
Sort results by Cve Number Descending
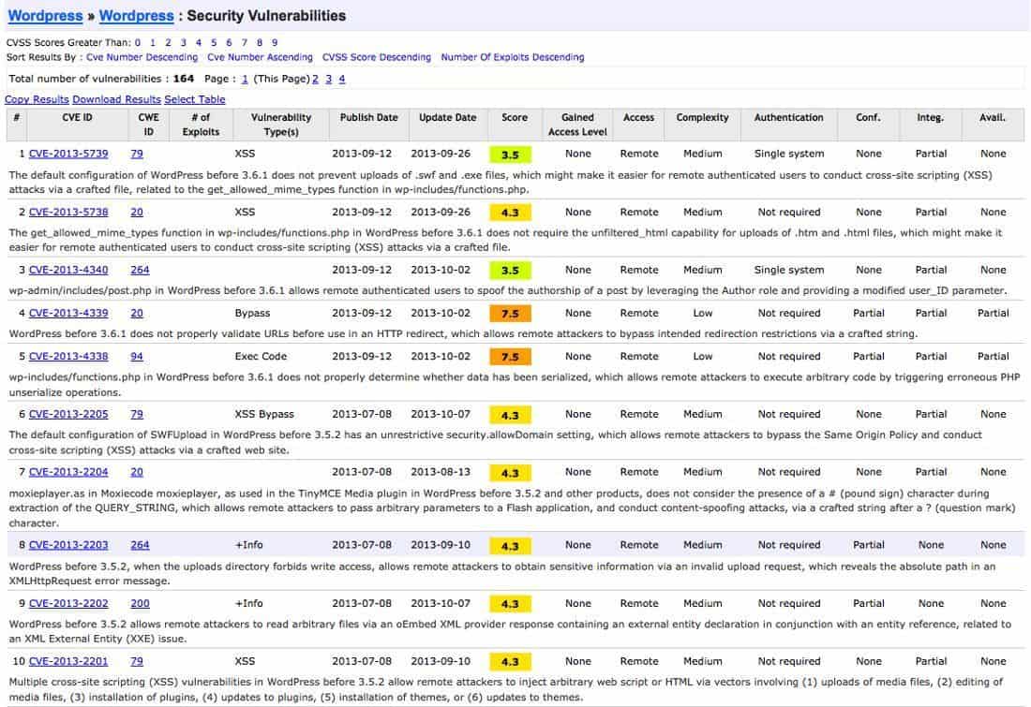(142, 57)
